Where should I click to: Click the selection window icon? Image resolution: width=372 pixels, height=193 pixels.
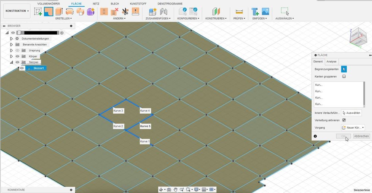point(285,11)
